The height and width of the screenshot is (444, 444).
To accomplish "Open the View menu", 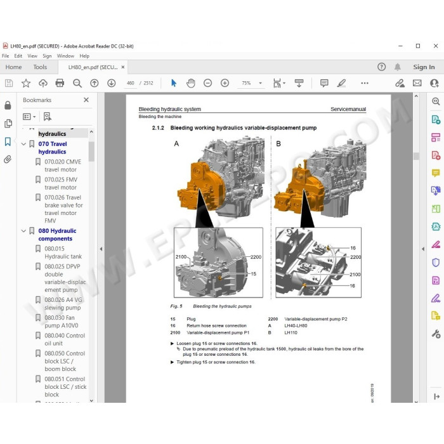I will click(x=32, y=56).
